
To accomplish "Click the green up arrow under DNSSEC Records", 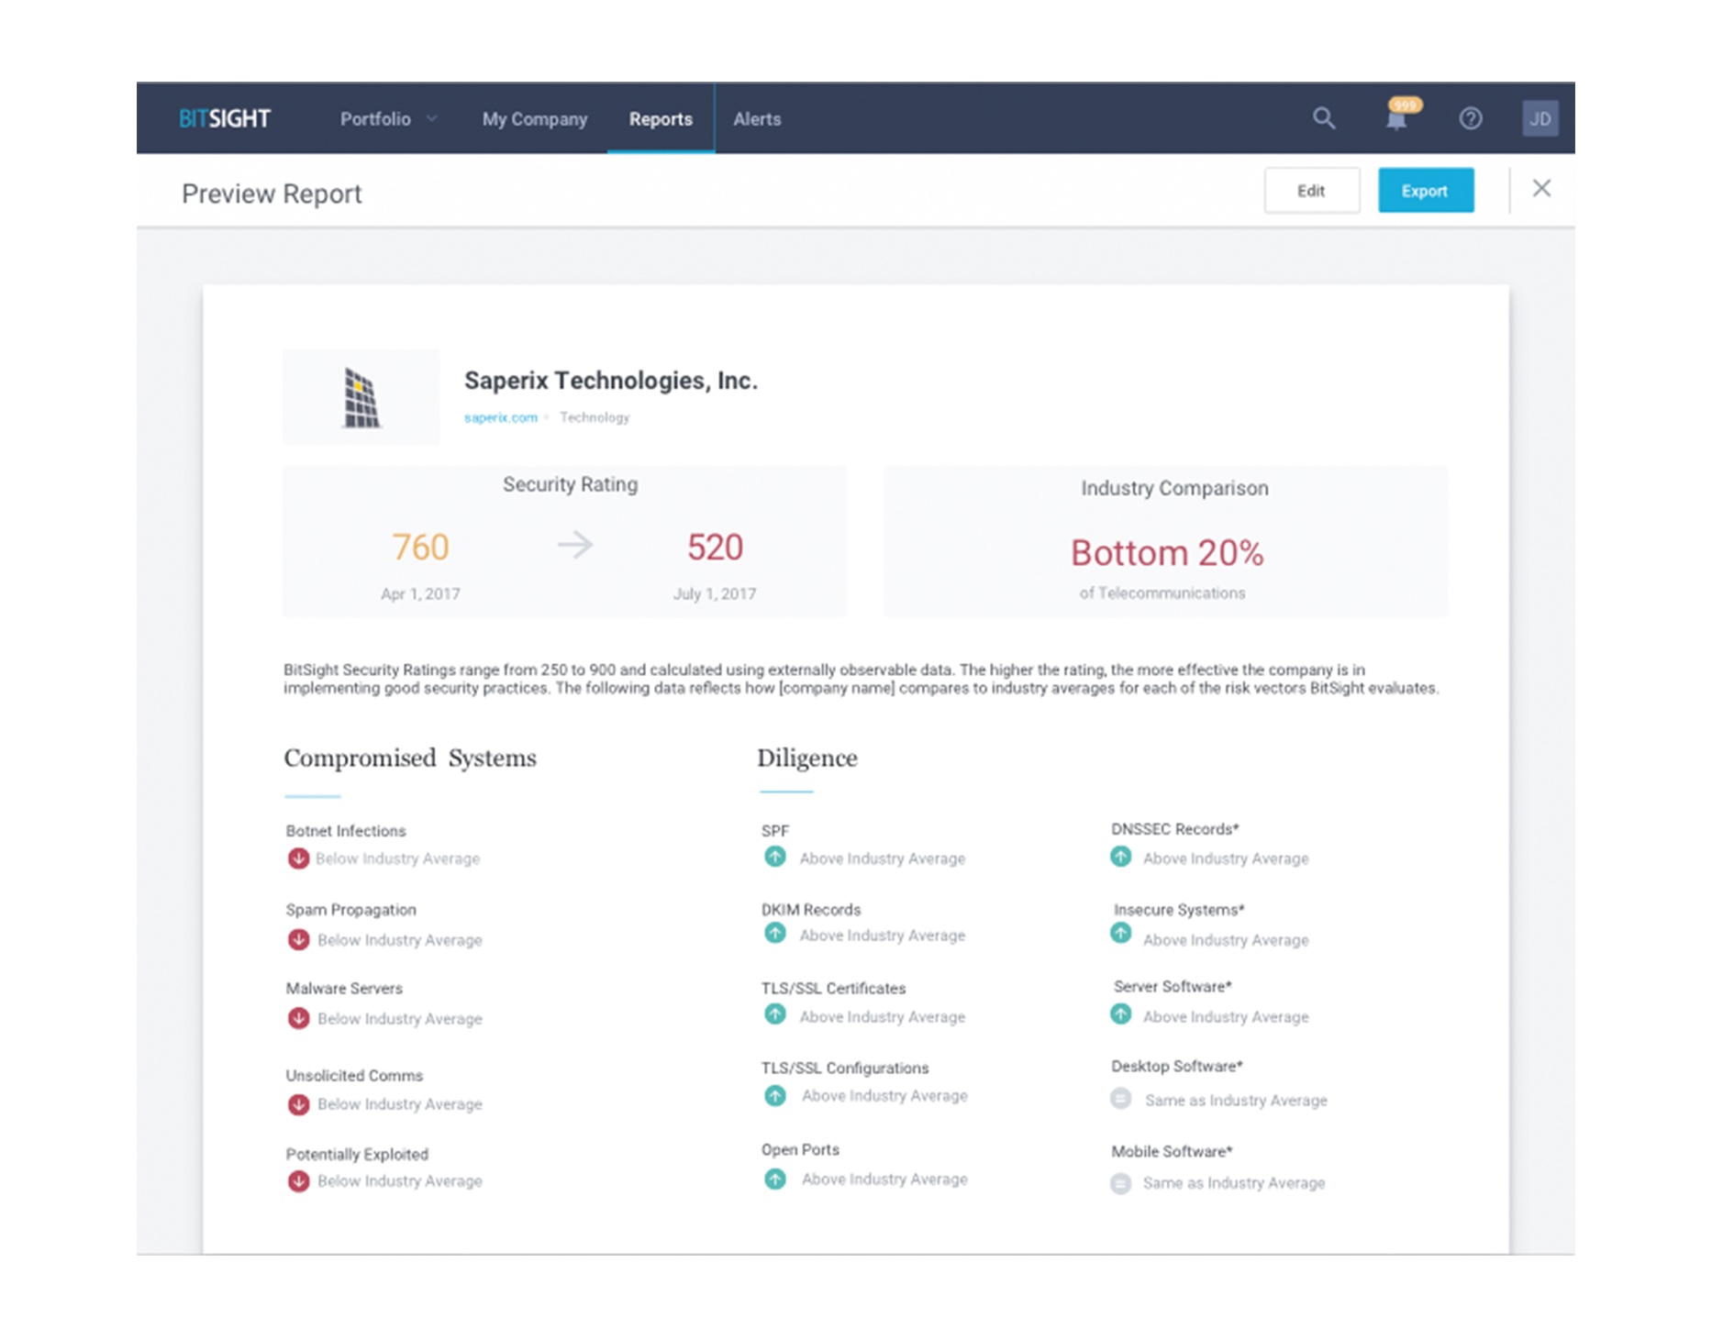I will tap(1120, 857).
